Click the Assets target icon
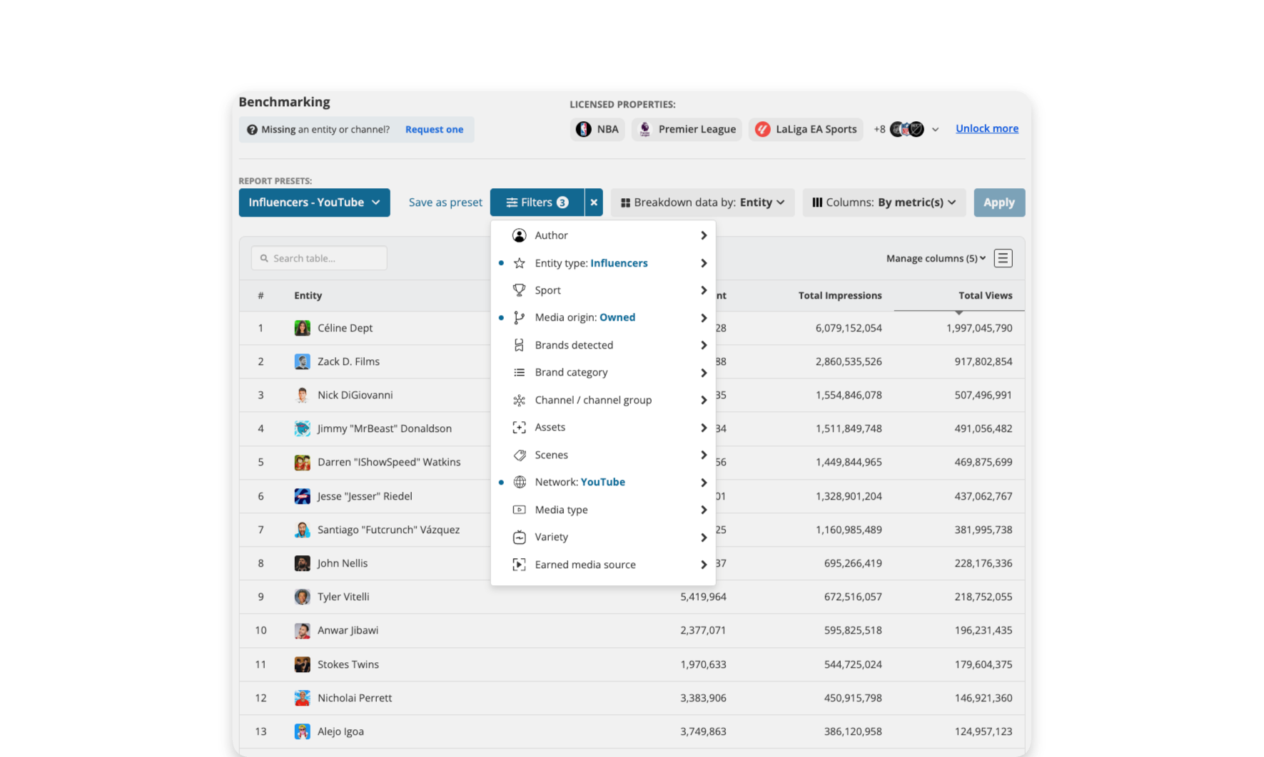Viewport: 1264px width, 757px height. pos(520,427)
